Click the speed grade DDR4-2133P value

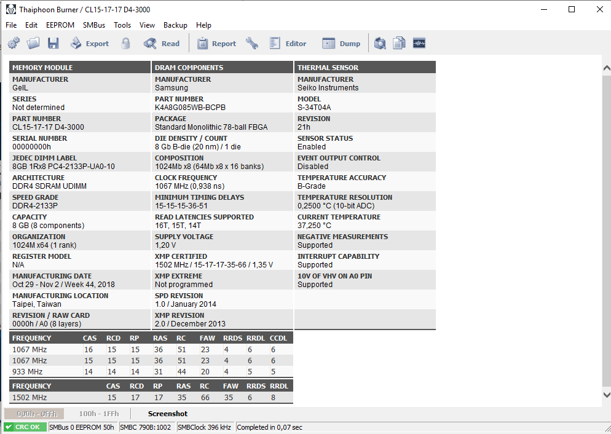pyautogui.click(x=35, y=206)
